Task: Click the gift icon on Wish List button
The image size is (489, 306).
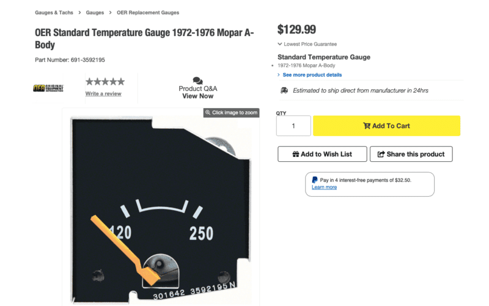Action: point(296,154)
